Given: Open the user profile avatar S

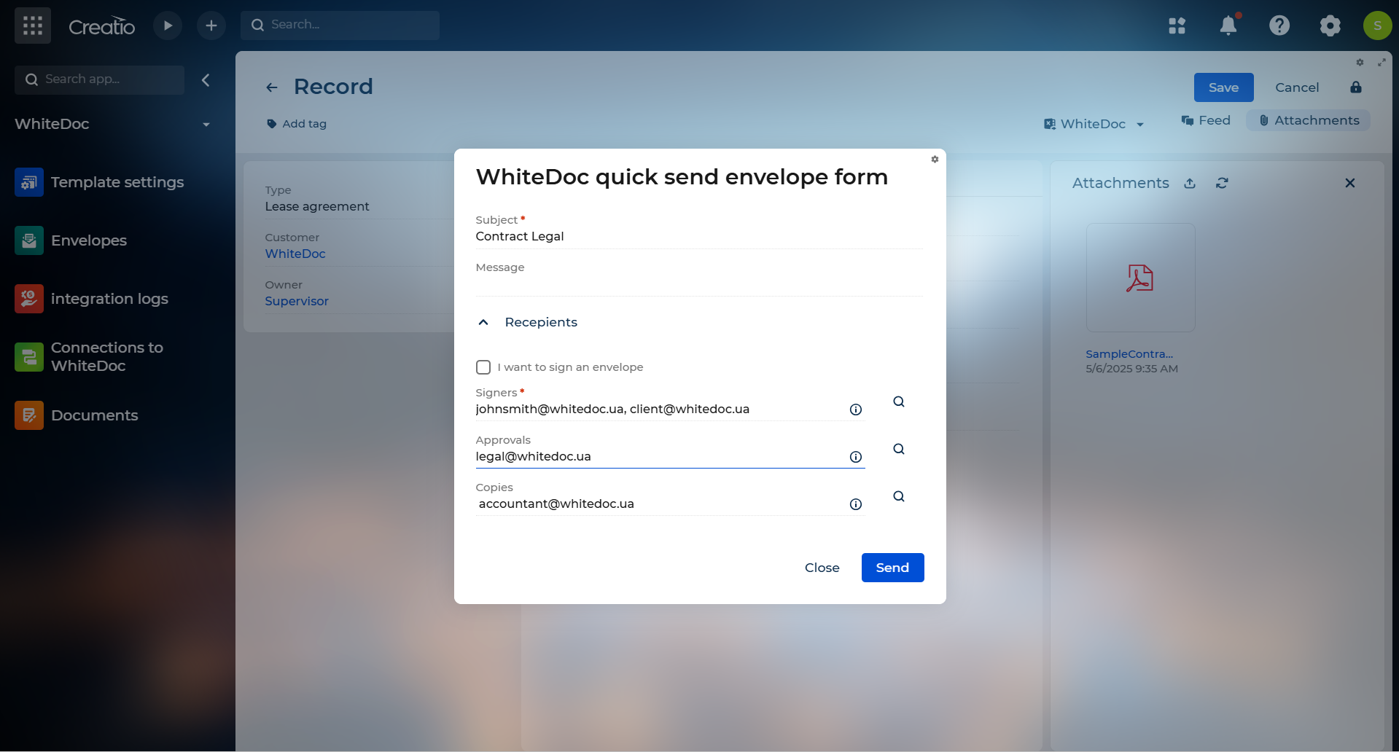Looking at the screenshot, I should [1377, 26].
